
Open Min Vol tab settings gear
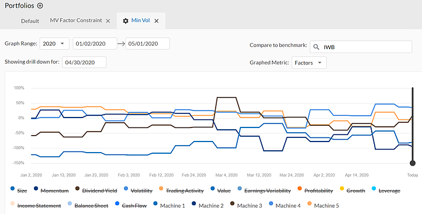coord(126,20)
